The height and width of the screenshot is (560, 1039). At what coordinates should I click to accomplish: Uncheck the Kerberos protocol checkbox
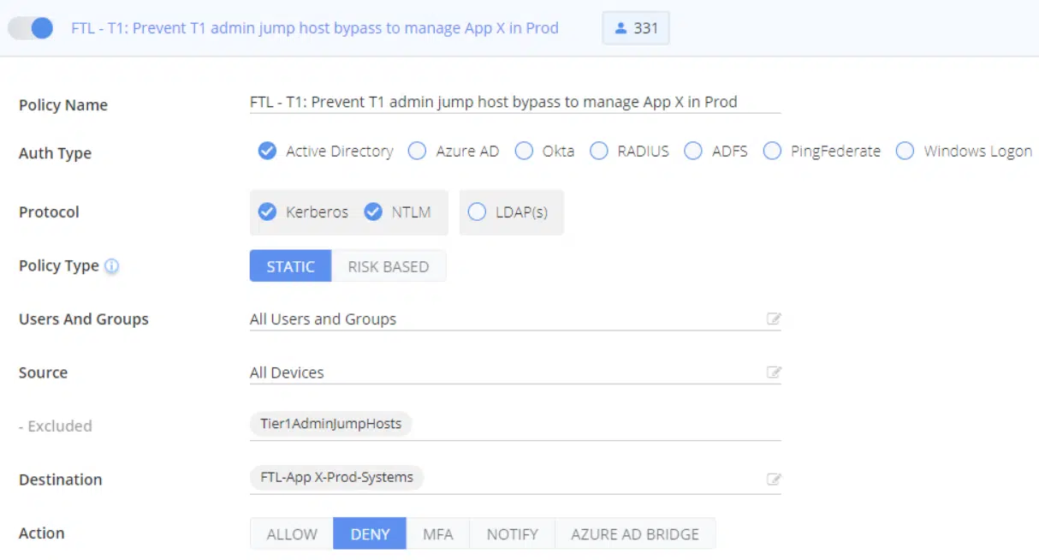267,212
